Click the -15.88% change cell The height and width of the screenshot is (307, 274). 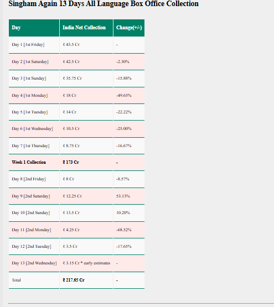[x=129, y=79]
